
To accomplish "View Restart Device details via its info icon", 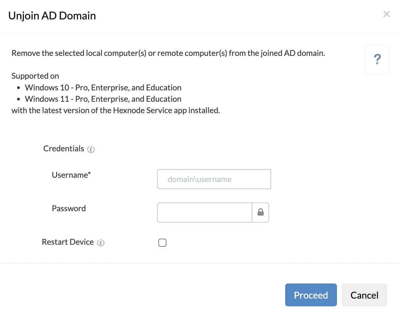I will pyautogui.click(x=100, y=242).
